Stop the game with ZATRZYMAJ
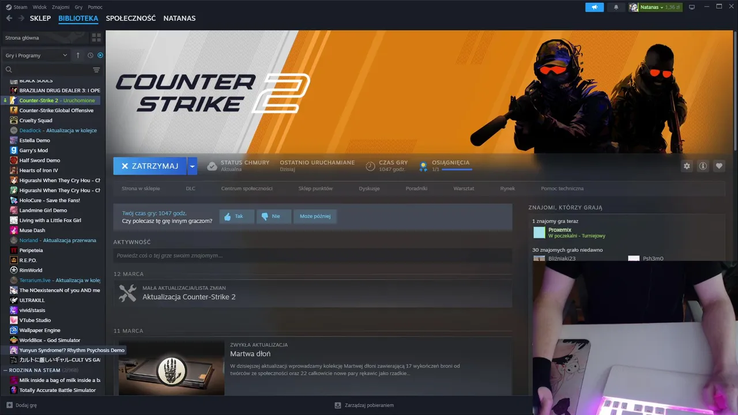 (x=149, y=166)
